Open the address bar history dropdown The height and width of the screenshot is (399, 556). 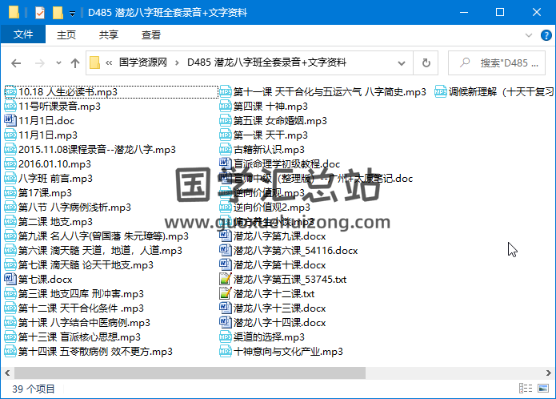[402, 63]
